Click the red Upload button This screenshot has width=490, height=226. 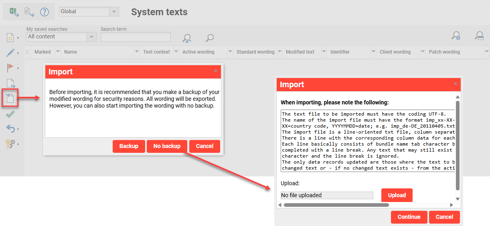[397, 195]
